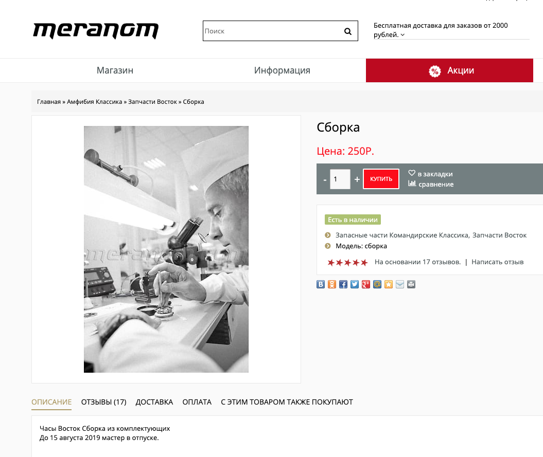Share on Twitter icon
Screen dimensions: 543x457
coord(355,284)
